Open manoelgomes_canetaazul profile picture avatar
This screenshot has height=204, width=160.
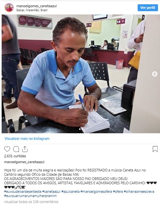click(x=9, y=8)
